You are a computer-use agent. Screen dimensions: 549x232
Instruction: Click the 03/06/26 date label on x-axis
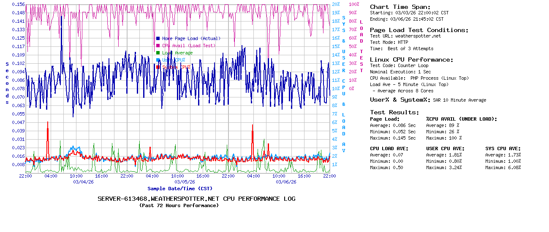(x=286, y=182)
